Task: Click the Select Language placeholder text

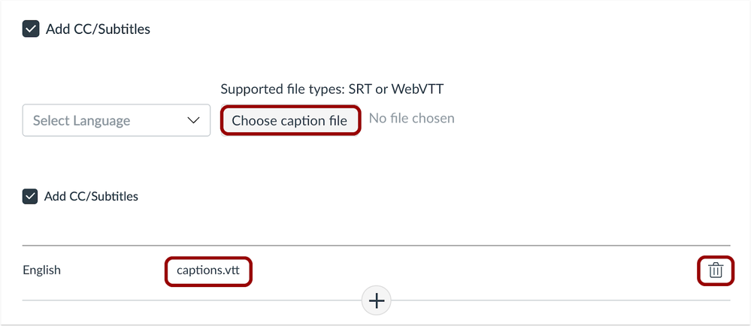Action: tap(81, 120)
